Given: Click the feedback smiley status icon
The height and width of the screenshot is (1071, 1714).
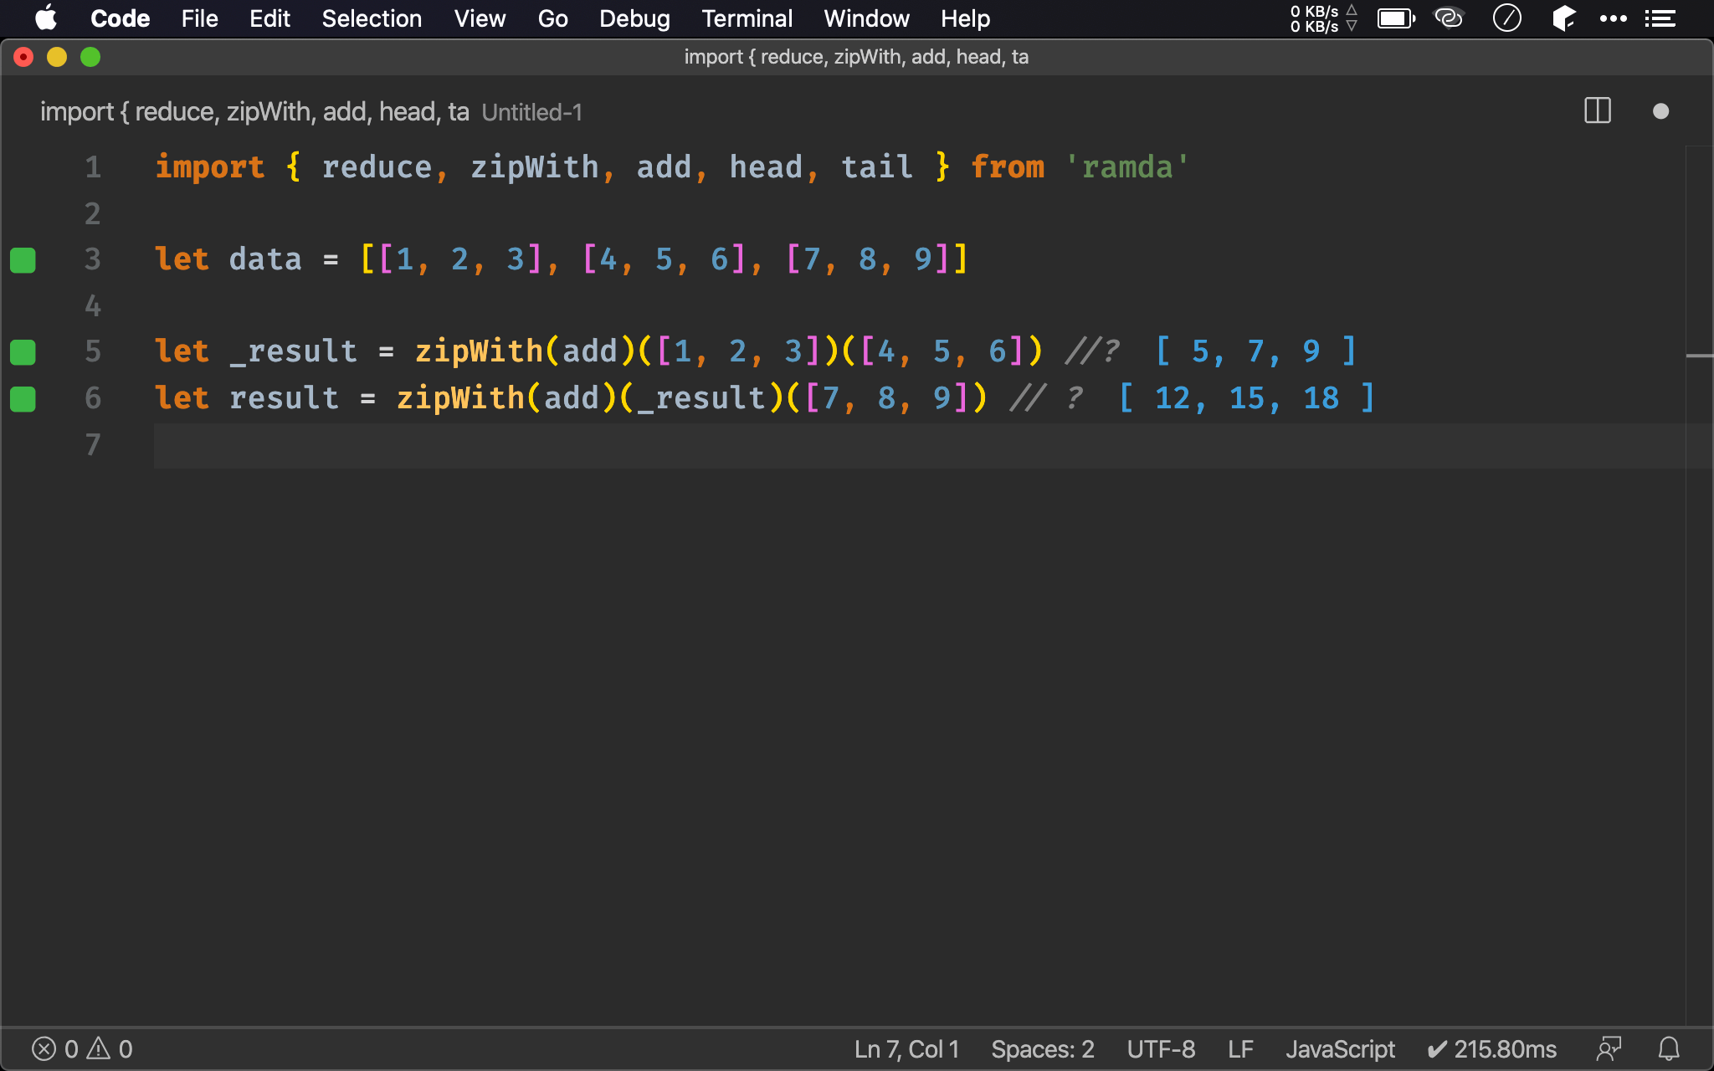Looking at the screenshot, I should (1609, 1049).
